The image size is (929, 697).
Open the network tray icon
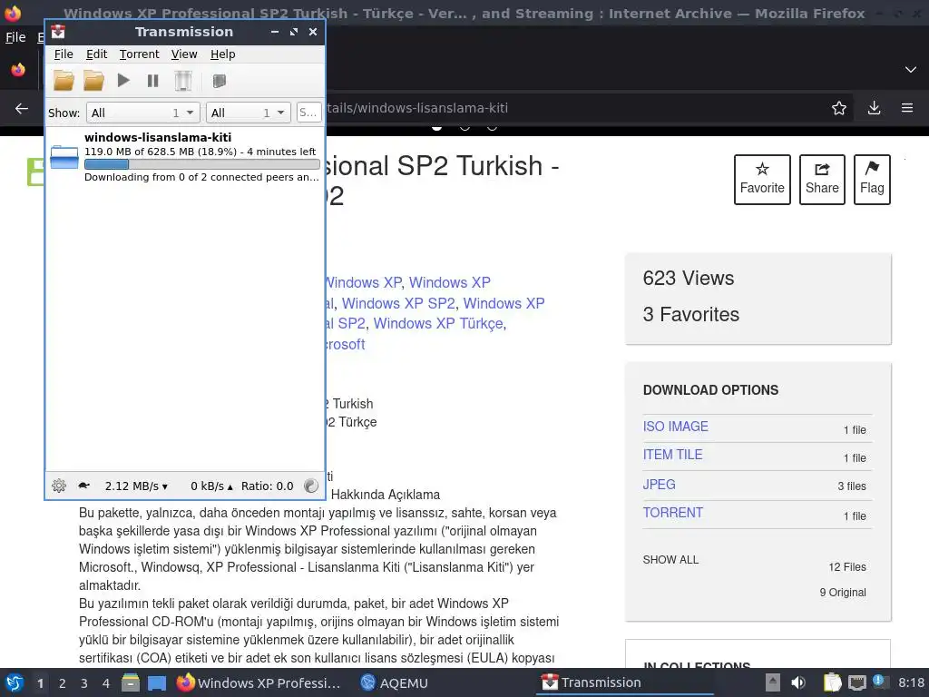(856, 682)
